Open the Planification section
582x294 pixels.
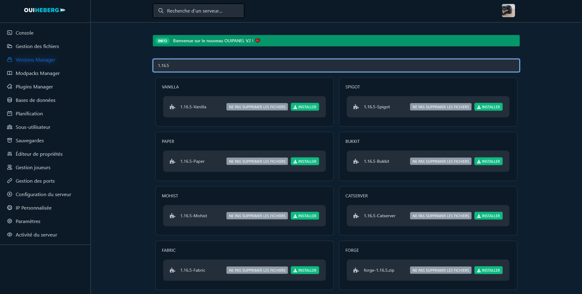pos(29,114)
